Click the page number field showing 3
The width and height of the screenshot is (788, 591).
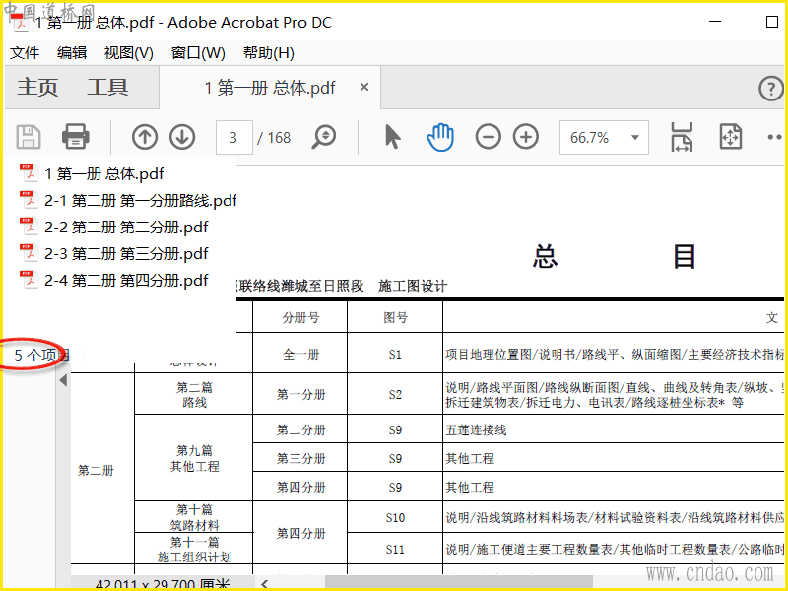[233, 137]
